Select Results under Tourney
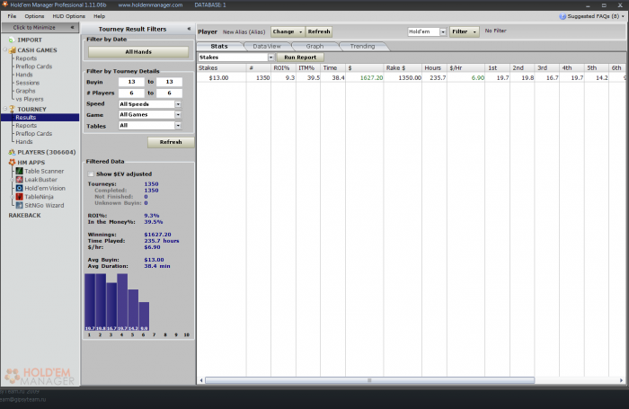 point(26,117)
